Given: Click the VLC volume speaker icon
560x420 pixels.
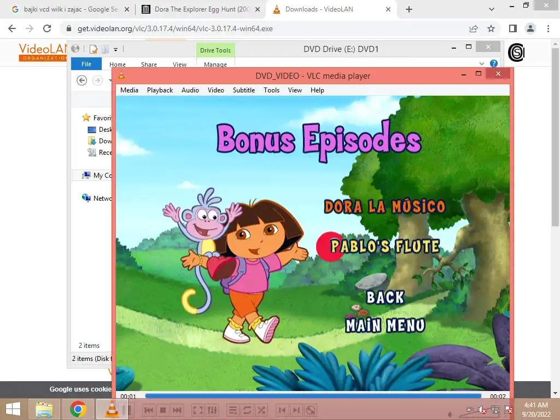Looking at the screenshot, I should [x=450, y=415].
